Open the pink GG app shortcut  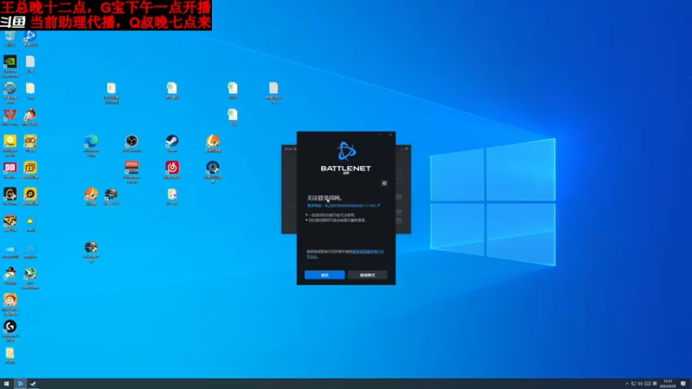[10, 169]
